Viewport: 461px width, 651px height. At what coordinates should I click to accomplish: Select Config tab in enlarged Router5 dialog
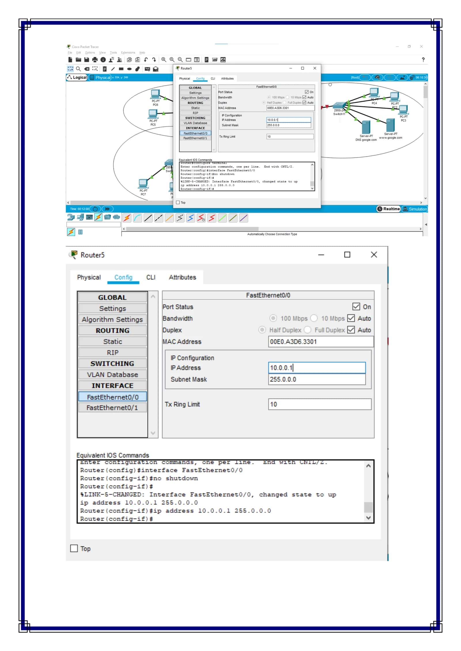click(x=123, y=277)
